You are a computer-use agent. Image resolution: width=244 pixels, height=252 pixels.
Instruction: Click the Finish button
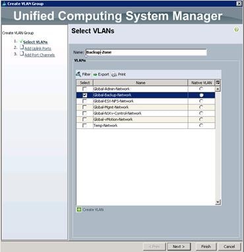pyautogui.click(x=206, y=247)
